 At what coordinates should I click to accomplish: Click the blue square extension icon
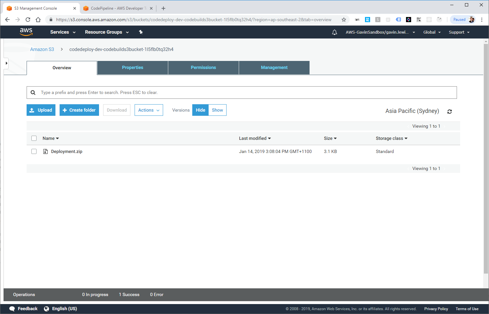tap(368, 20)
